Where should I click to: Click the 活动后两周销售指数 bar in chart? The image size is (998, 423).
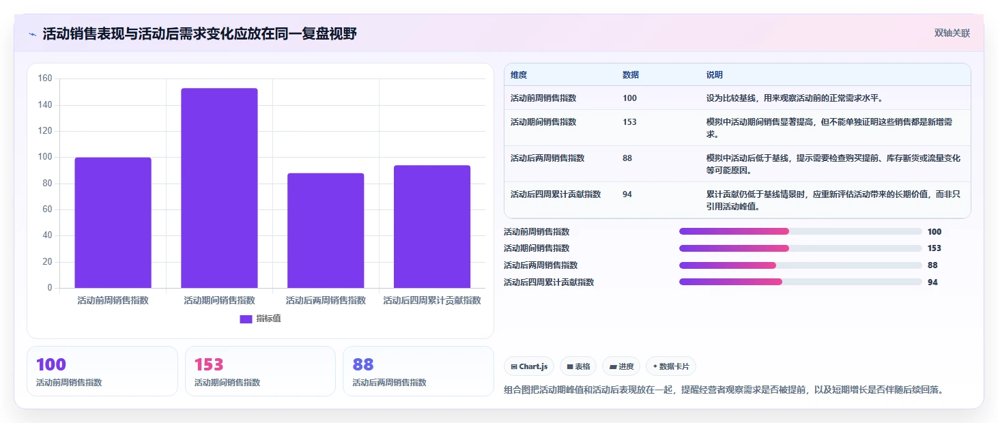point(326,231)
